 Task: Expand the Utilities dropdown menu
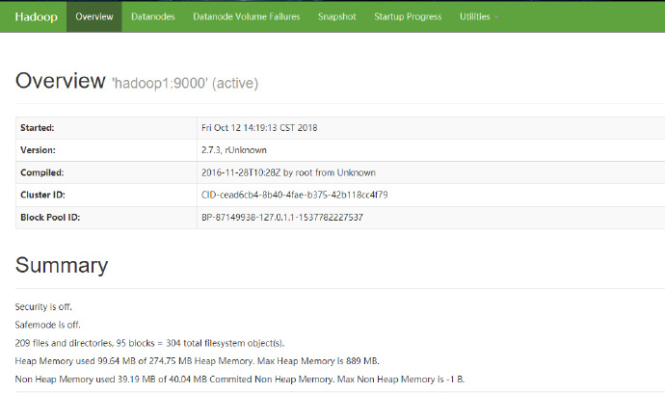pos(479,16)
